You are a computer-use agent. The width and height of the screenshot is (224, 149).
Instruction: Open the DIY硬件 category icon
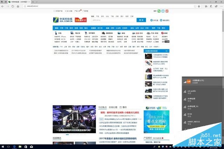(86, 33)
